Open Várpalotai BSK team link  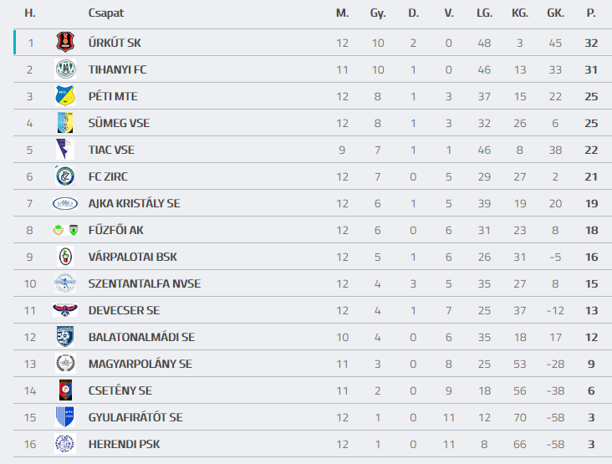pos(132,257)
